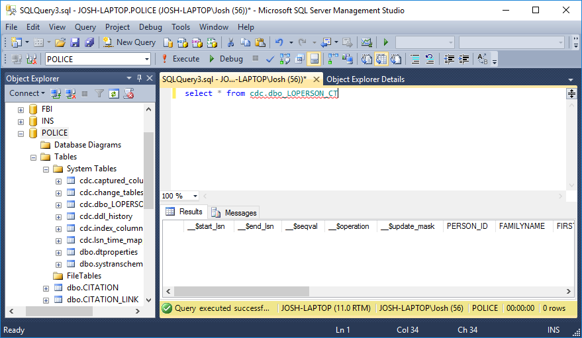Open the POLICE database dropdown

(147, 60)
